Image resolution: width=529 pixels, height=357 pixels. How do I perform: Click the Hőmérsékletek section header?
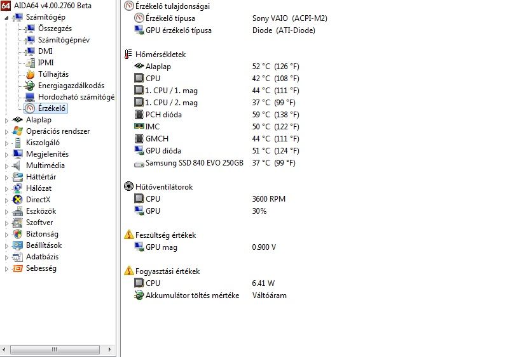click(x=155, y=54)
